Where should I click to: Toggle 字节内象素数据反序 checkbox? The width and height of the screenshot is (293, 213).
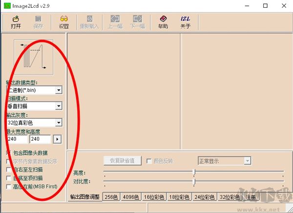(9, 161)
